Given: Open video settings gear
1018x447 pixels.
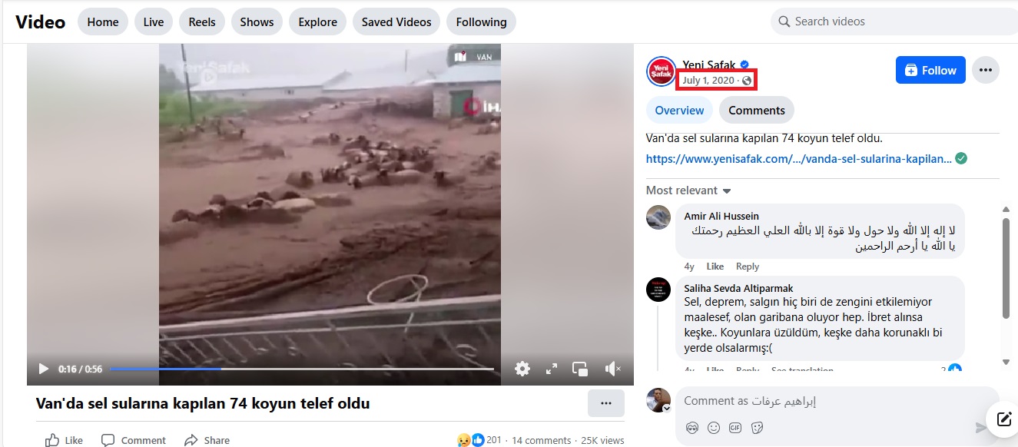Looking at the screenshot, I should tap(522, 369).
